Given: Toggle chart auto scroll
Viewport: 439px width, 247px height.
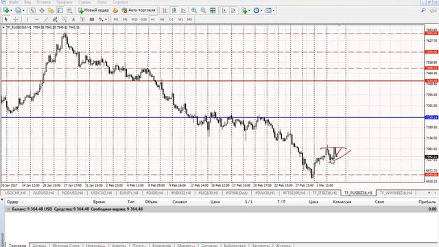Looking at the screenshot, I should click(224, 11).
